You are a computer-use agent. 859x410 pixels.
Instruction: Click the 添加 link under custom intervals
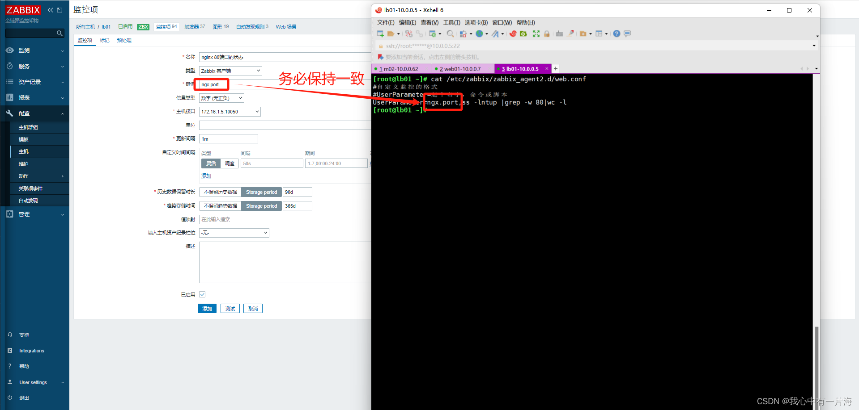click(206, 176)
